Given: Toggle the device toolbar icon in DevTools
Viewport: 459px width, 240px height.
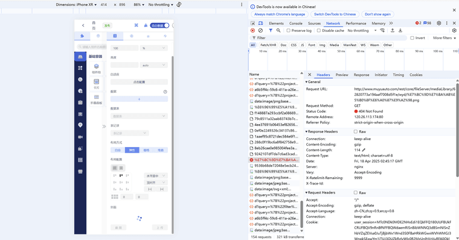Looking at the screenshot, I should click(x=260, y=23).
